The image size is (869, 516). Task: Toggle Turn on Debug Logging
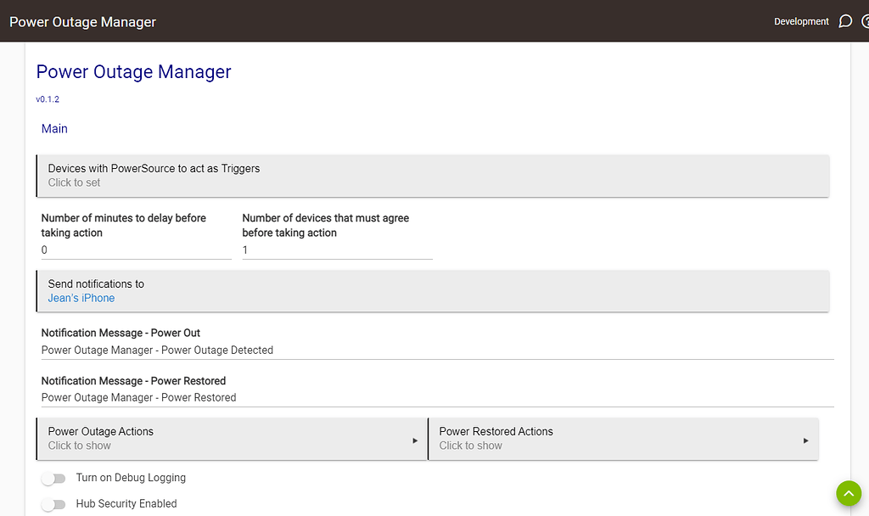53,479
